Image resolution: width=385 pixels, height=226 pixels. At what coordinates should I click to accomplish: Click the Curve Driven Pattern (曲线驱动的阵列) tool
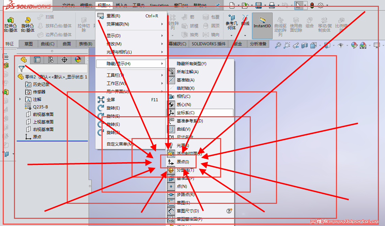(280, 27)
